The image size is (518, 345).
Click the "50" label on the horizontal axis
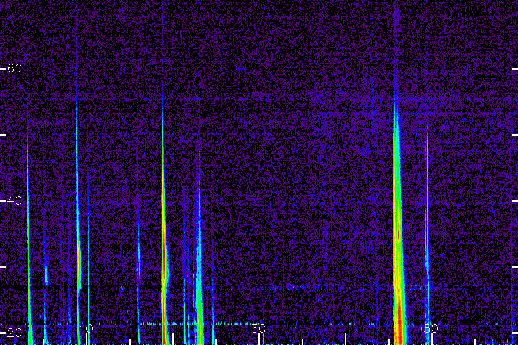[x=431, y=328]
